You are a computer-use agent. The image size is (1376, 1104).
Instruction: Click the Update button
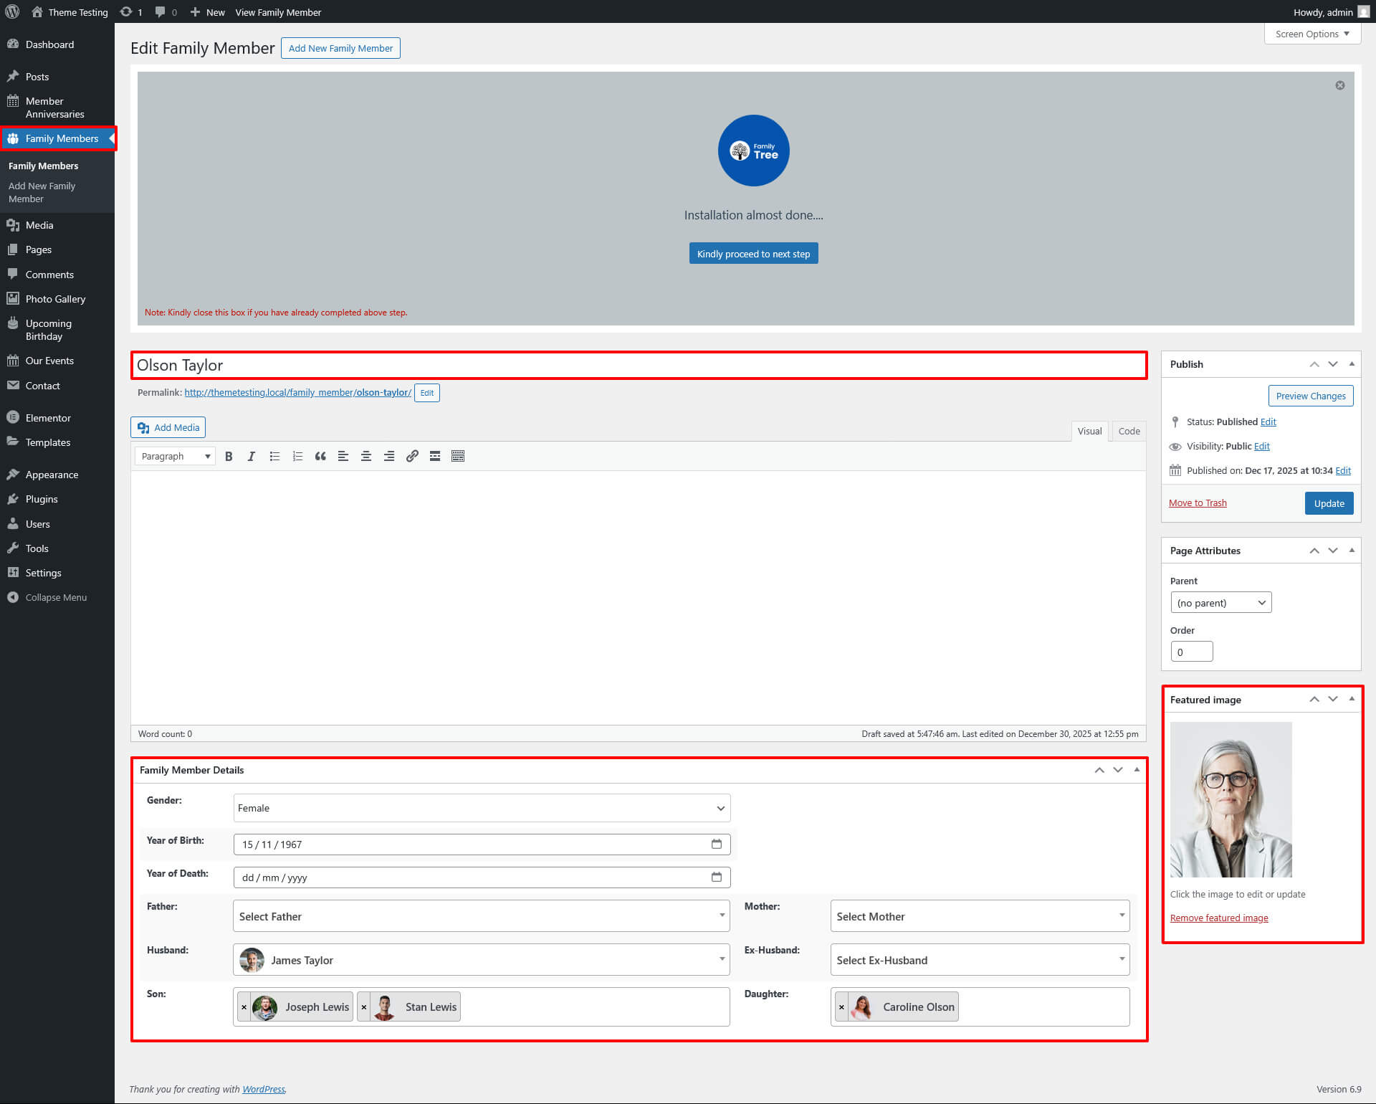[1329, 503]
